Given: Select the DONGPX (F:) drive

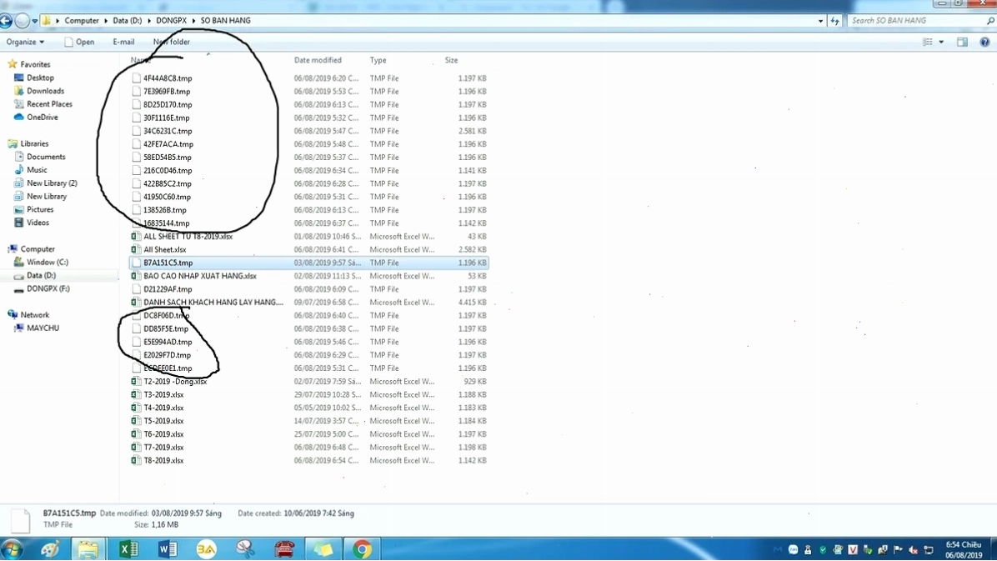Looking at the screenshot, I should (48, 288).
